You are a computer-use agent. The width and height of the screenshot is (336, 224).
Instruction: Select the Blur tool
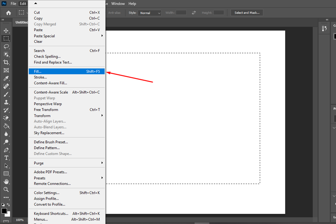(x=6, y=134)
